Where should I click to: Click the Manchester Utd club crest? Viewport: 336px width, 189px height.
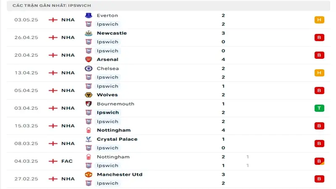[x=88, y=174]
